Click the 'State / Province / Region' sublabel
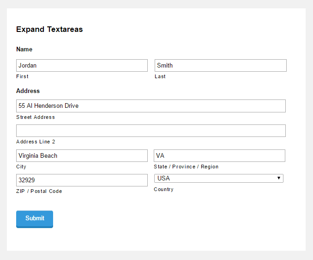The image size is (313, 260). point(186,167)
